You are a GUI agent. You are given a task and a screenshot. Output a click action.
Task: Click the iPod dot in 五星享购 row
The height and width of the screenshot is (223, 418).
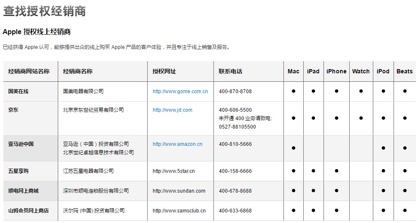[383, 171]
